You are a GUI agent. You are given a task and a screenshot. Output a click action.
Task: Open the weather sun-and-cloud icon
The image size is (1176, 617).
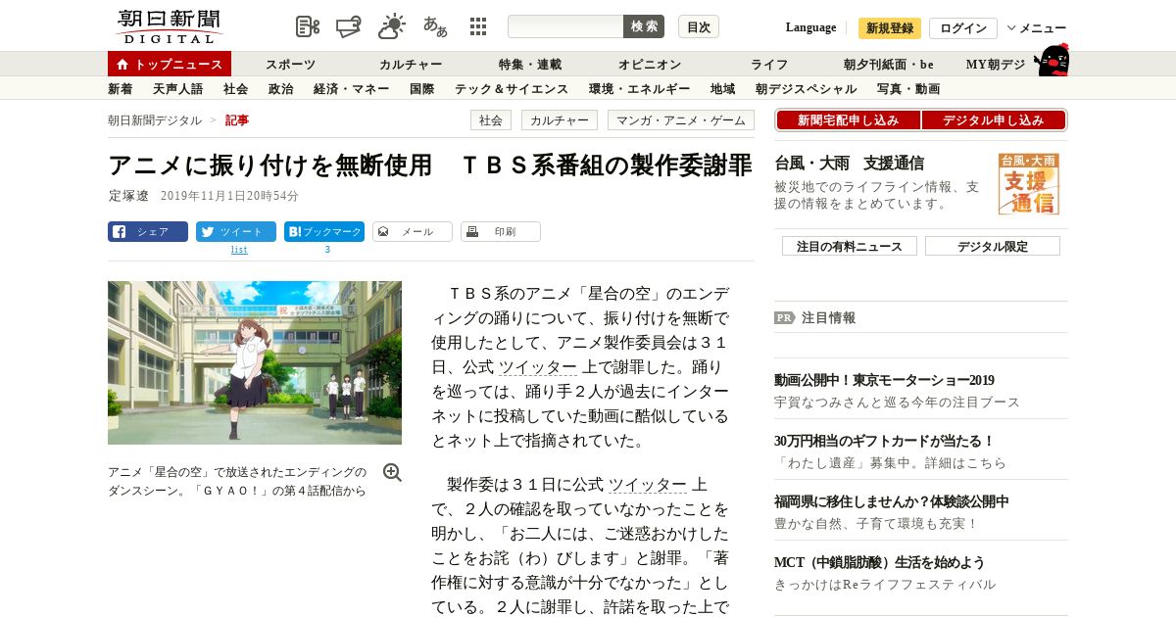pos(392,26)
